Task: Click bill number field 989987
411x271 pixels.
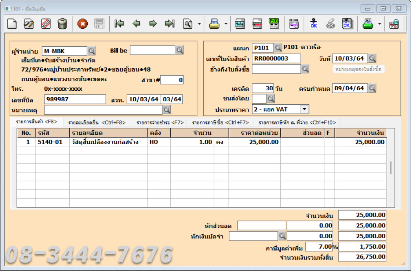Action: 75,100
